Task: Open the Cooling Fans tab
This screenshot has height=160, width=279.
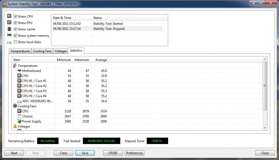Action: tap(42, 51)
